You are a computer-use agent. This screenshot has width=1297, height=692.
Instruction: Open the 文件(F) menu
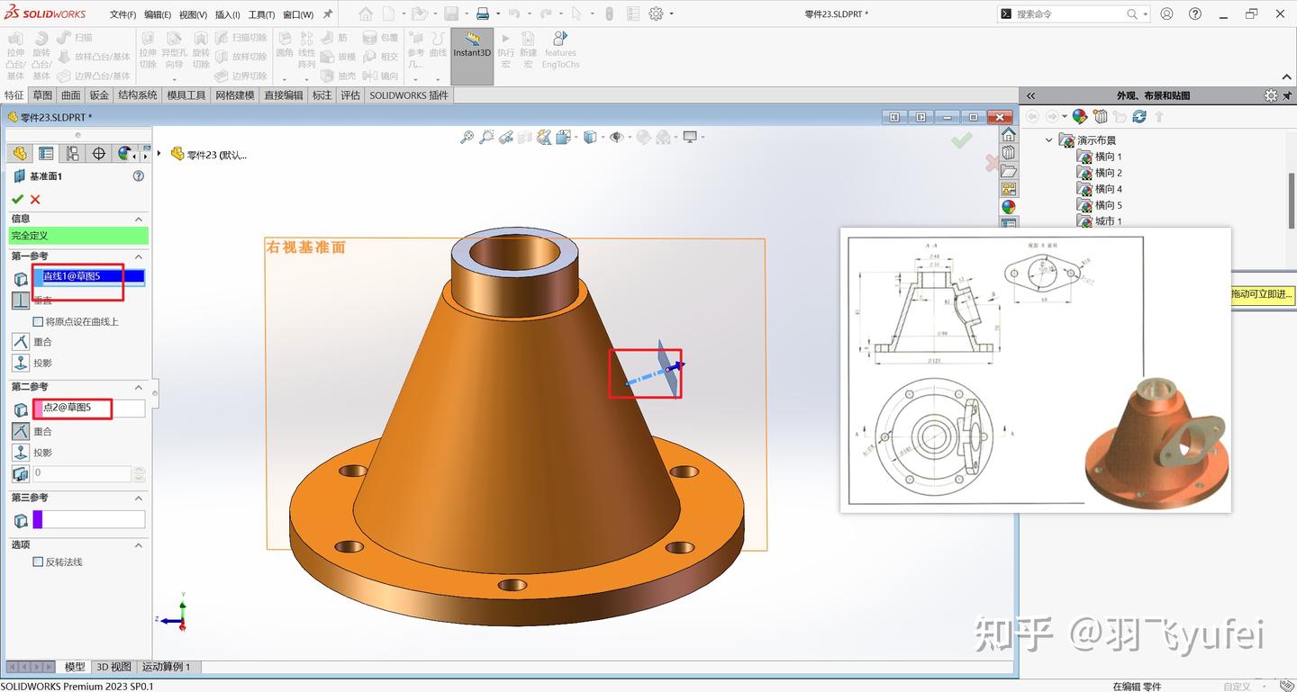pyautogui.click(x=122, y=14)
